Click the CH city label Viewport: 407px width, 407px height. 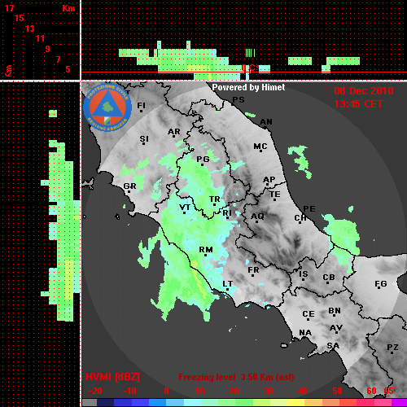(300, 218)
